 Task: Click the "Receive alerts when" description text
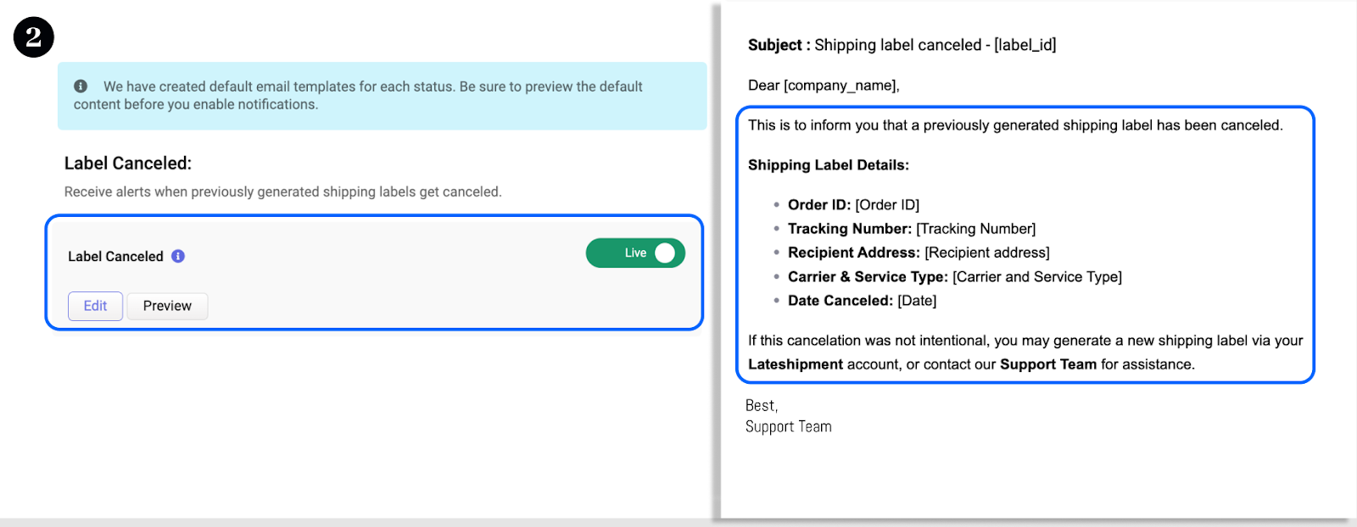(282, 192)
